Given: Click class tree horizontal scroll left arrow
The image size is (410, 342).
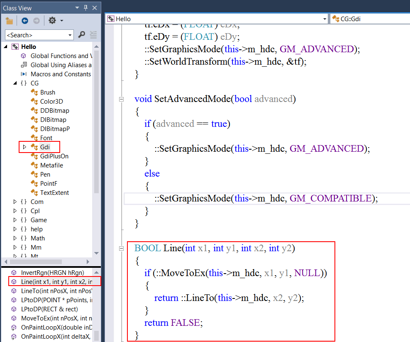Looking at the screenshot, I should click(x=6, y=262).
